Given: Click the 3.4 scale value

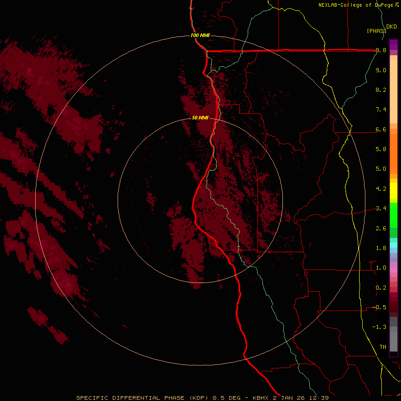Looking at the screenshot, I should point(381,209).
